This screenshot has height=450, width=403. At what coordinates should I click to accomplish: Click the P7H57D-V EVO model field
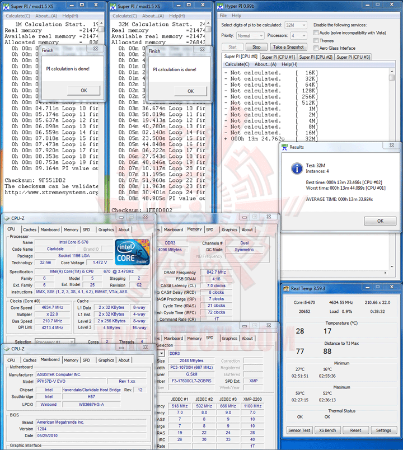click(x=71, y=381)
